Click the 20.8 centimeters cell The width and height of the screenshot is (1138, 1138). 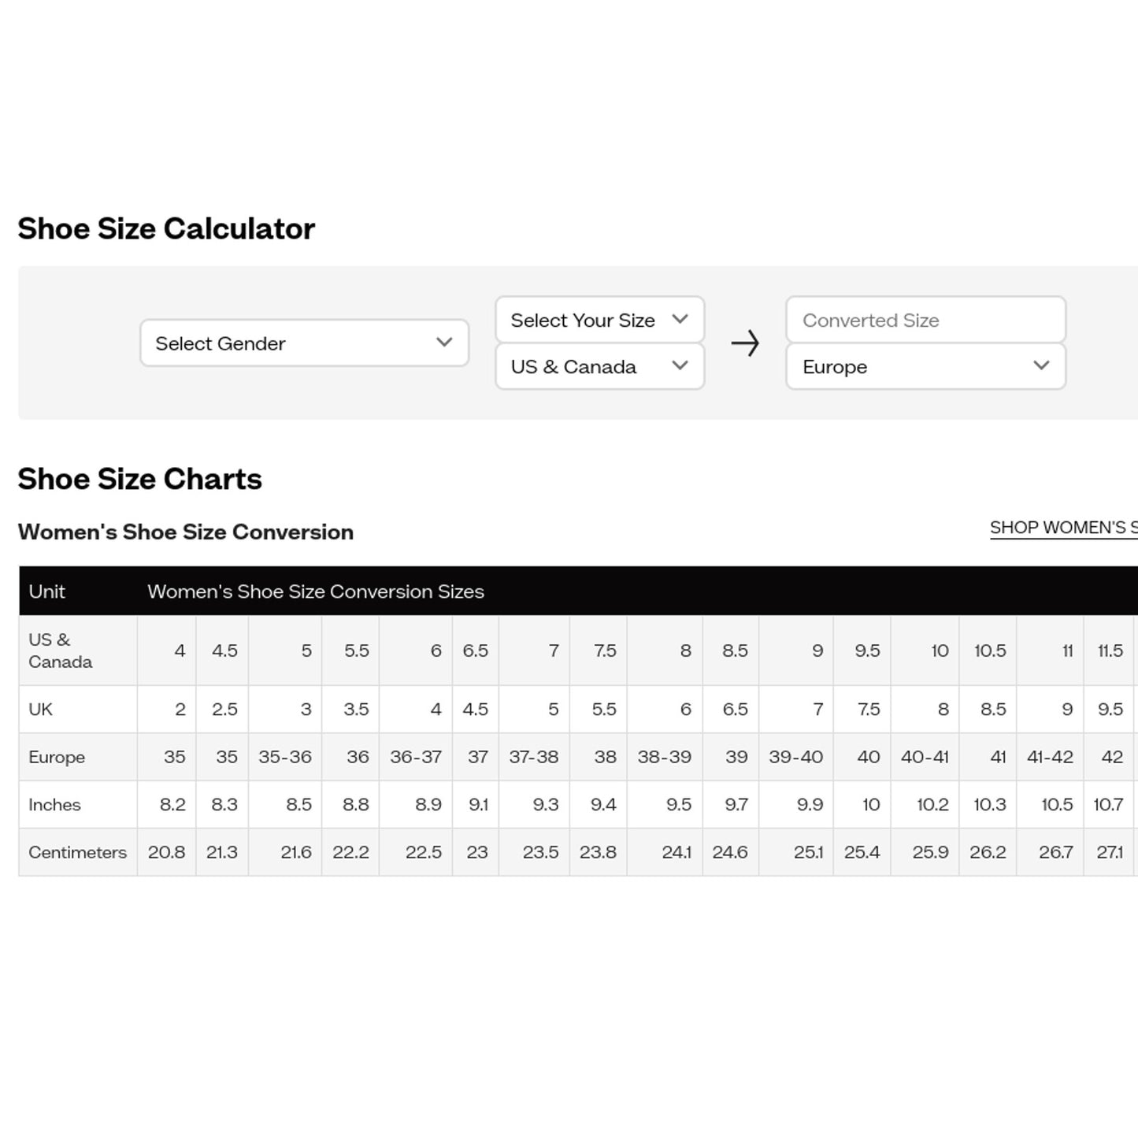click(167, 852)
